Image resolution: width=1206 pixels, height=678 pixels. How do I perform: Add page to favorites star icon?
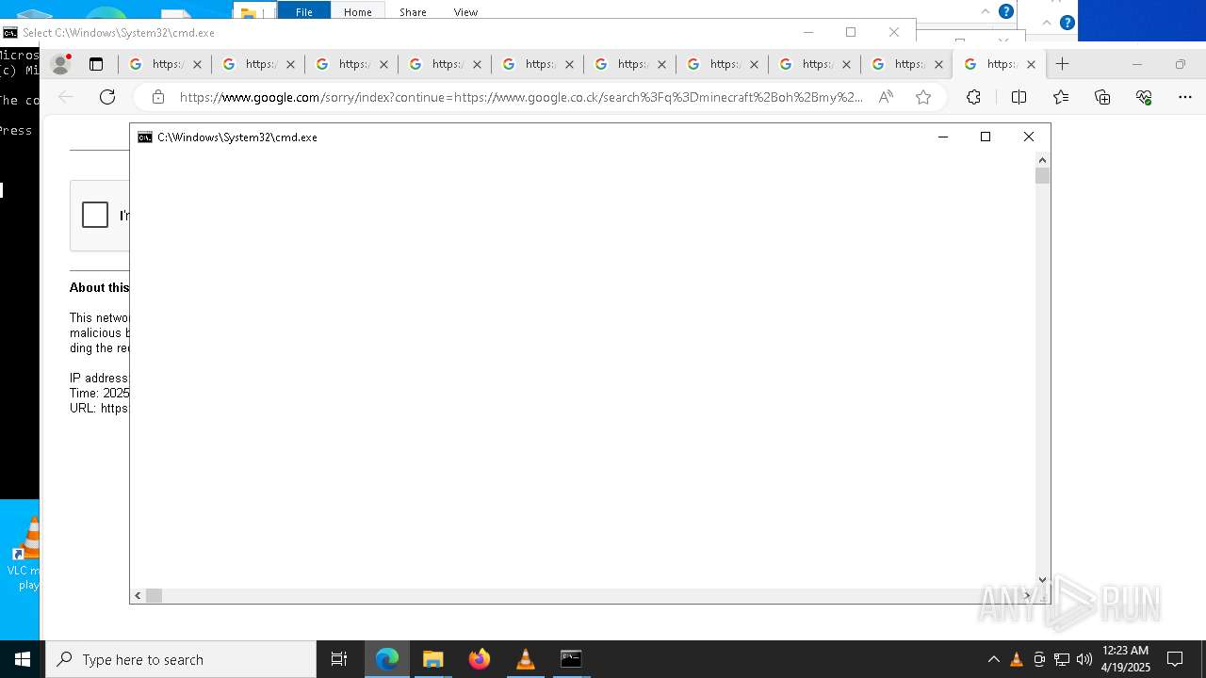(923, 97)
